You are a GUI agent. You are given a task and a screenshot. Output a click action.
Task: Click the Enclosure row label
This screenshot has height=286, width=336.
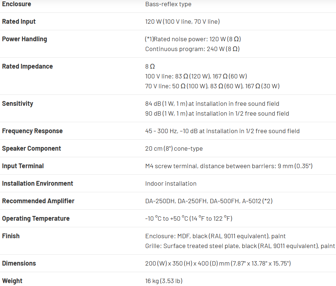[x=16, y=4]
